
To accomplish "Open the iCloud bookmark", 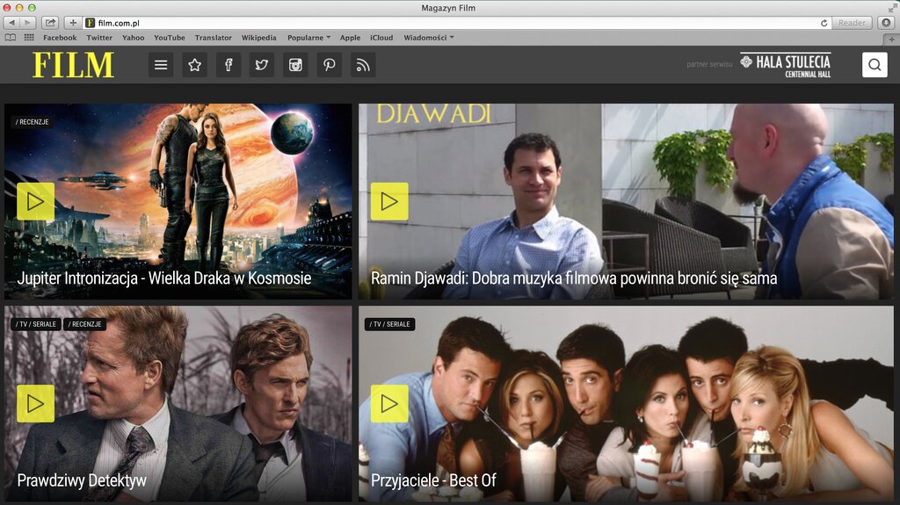I will 381,38.
